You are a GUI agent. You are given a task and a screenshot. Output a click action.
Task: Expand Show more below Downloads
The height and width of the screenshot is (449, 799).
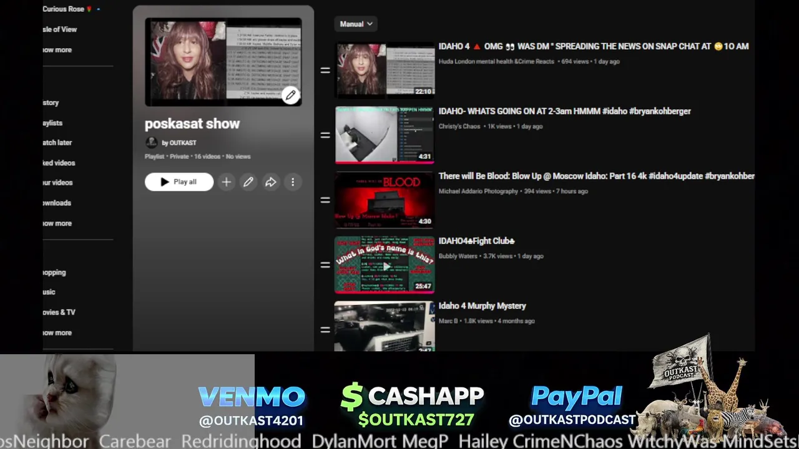[57, 223]
